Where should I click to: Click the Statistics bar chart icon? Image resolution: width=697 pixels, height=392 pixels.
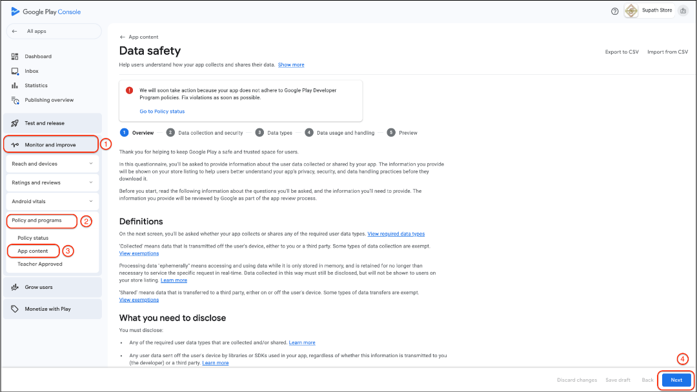15,86
